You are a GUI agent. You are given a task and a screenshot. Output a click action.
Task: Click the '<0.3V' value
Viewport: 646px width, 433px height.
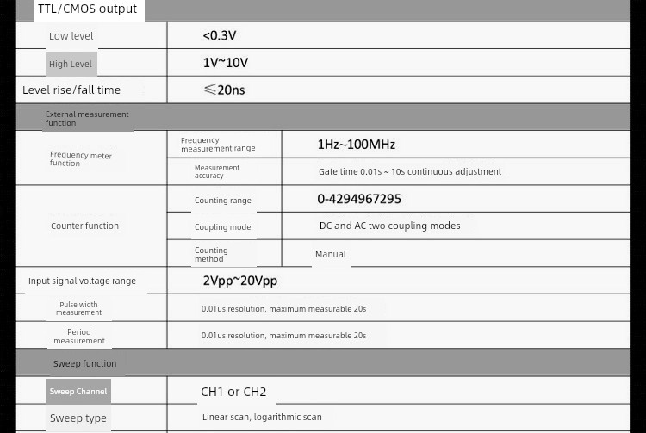point(219,35)
